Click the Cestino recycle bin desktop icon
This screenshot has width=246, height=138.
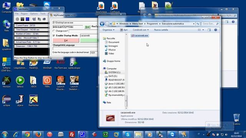point(236,119)
